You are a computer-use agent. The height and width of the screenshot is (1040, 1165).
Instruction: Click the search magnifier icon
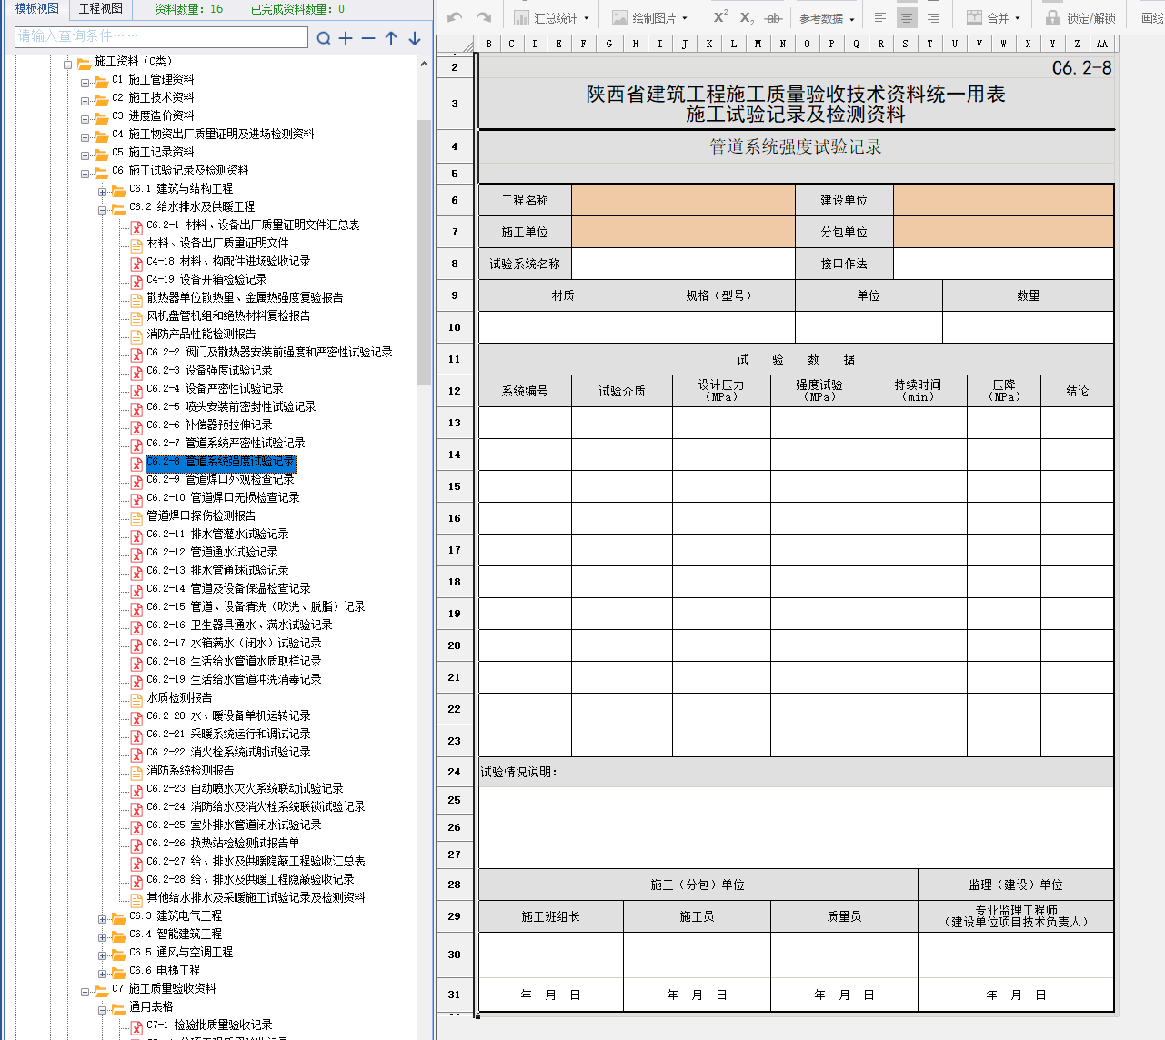point(324,38)
